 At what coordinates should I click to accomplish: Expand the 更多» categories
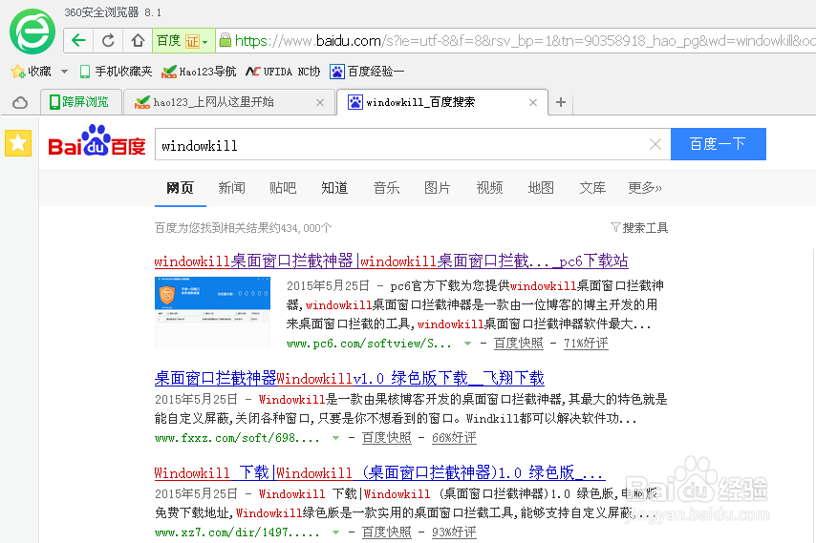pos(645,188)
